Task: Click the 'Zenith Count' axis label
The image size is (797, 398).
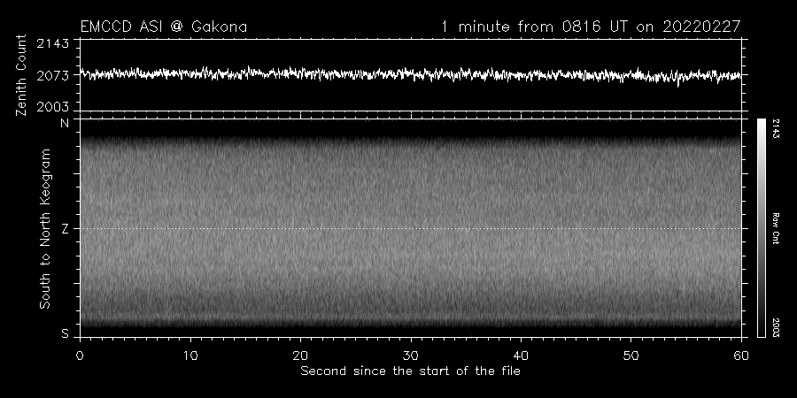Action: (x=21, y=75)
